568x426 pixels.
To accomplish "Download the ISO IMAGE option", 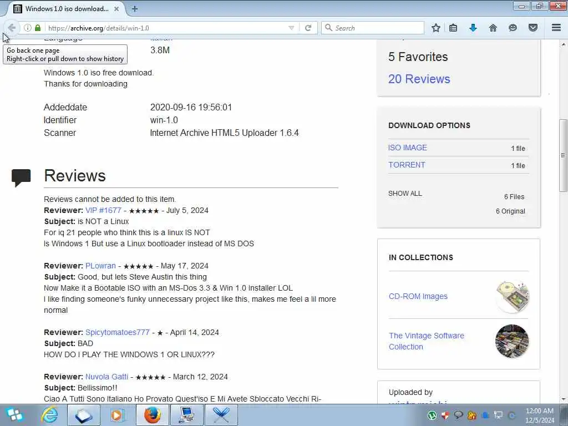I will click(408, 148).
